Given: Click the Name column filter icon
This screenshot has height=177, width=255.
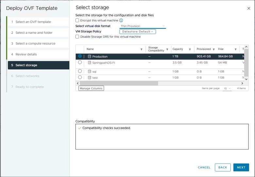Looking at the screenshot, I should click(x=141, y=49).
